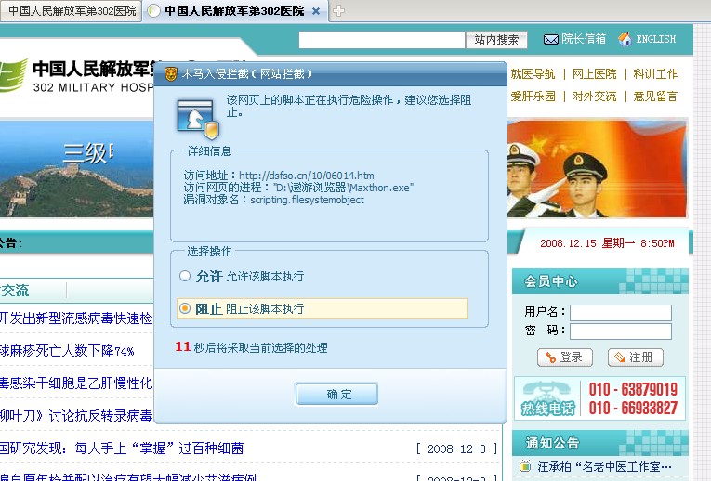Open the 感染干细胞是乙肝慢性化 news link
Viewport: 711px width, 481px height.
pos(76,383)
